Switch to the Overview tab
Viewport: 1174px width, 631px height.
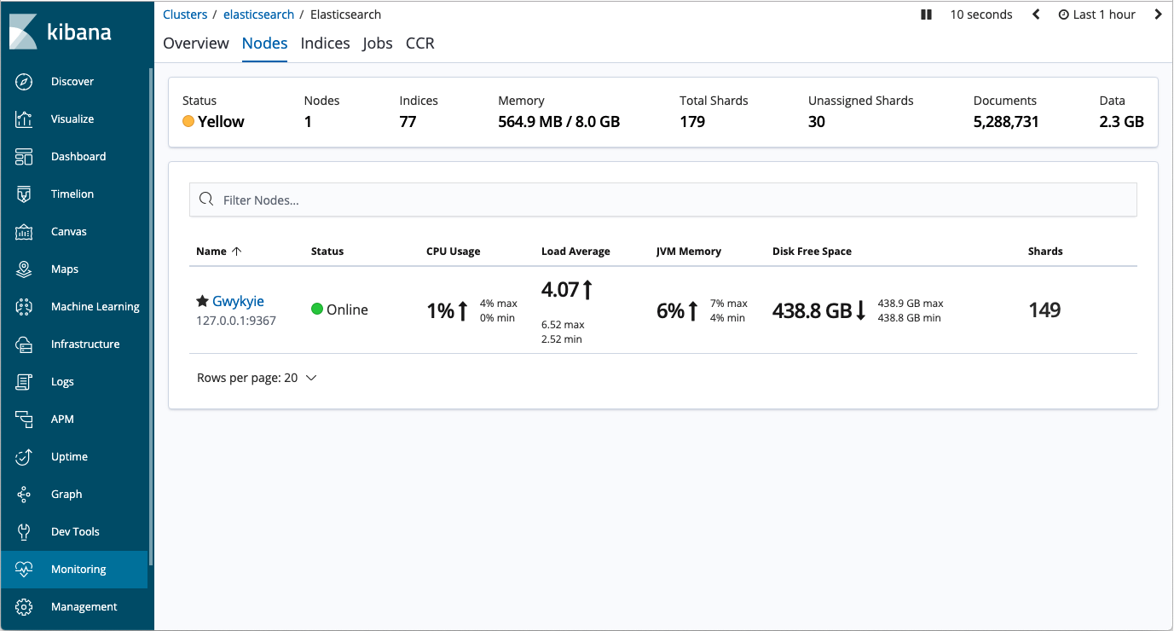click(196, 43)
